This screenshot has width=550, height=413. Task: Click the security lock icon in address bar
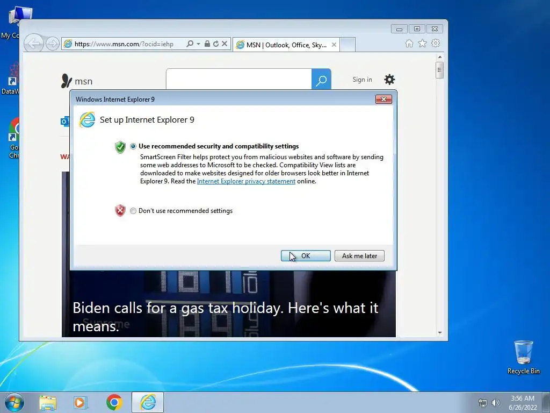tap(207, 44)
